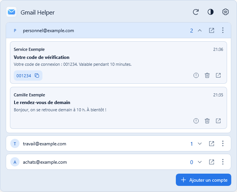Report Service Exemple email as spam
The width and height of the screenshot is (237, 192).
196,75
